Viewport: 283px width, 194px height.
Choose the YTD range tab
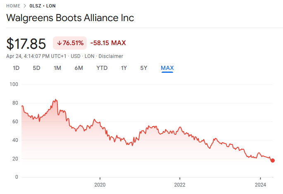coord(102,68)
